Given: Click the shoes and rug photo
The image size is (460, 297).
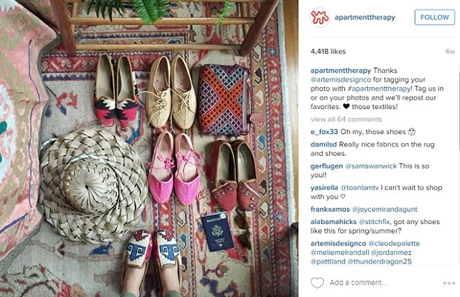Looking at the screenshot, I should (x=149, y=149).
